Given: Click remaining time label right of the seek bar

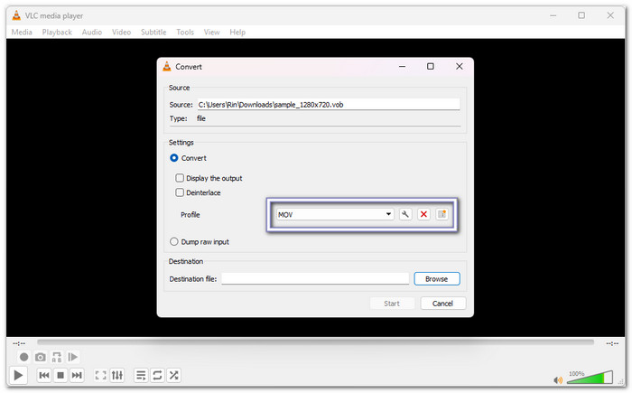Looking at the screenshot, I should (612, 343).
